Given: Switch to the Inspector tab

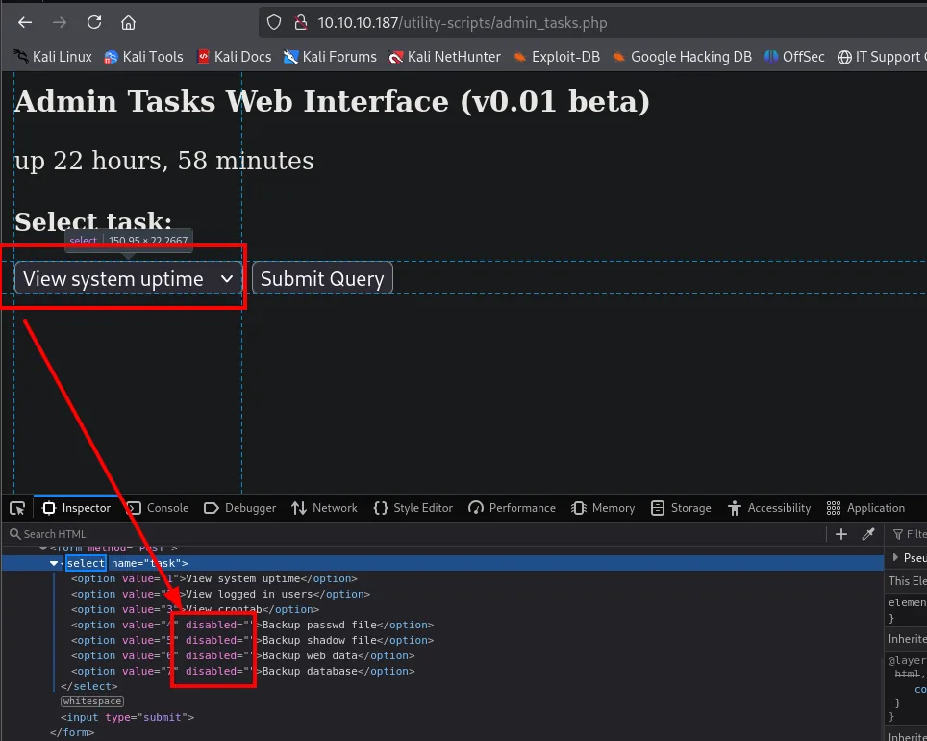Looking at the screenshot, I should pos(76,508).
